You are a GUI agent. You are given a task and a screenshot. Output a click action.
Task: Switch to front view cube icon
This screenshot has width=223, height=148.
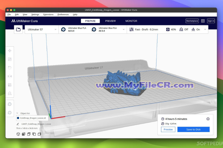pos(24,134)
